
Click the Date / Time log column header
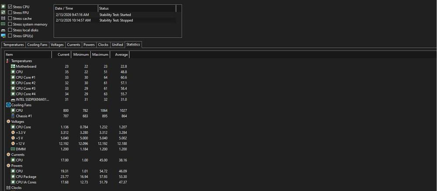click(76, 8)
